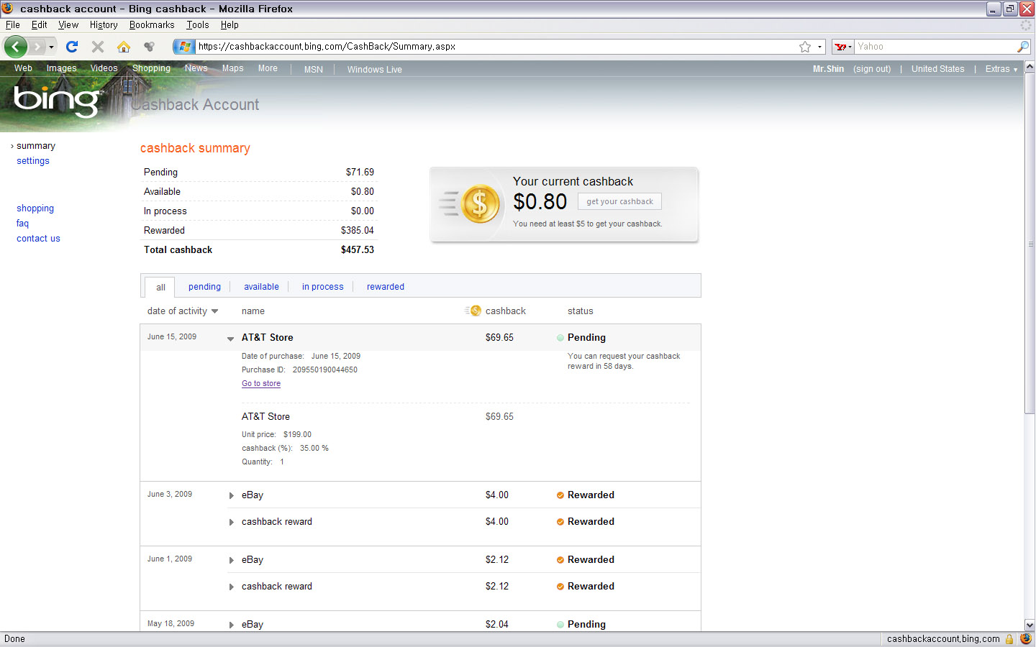Click the toolbar icon beside home
Screen dimensions: 1036x647
pyautogui.click(x=149, y=47)
